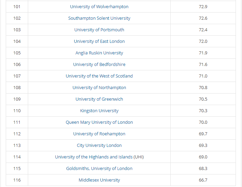The width and height of the screenshot is (242, 187).
Task: Open University of Roehampton link
Action: pyautogui.click(x=99, y=134)
